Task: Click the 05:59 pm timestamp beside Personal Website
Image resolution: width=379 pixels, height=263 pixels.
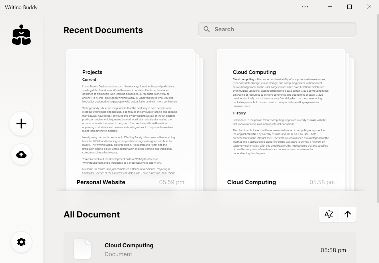Action: coord(172,182)
